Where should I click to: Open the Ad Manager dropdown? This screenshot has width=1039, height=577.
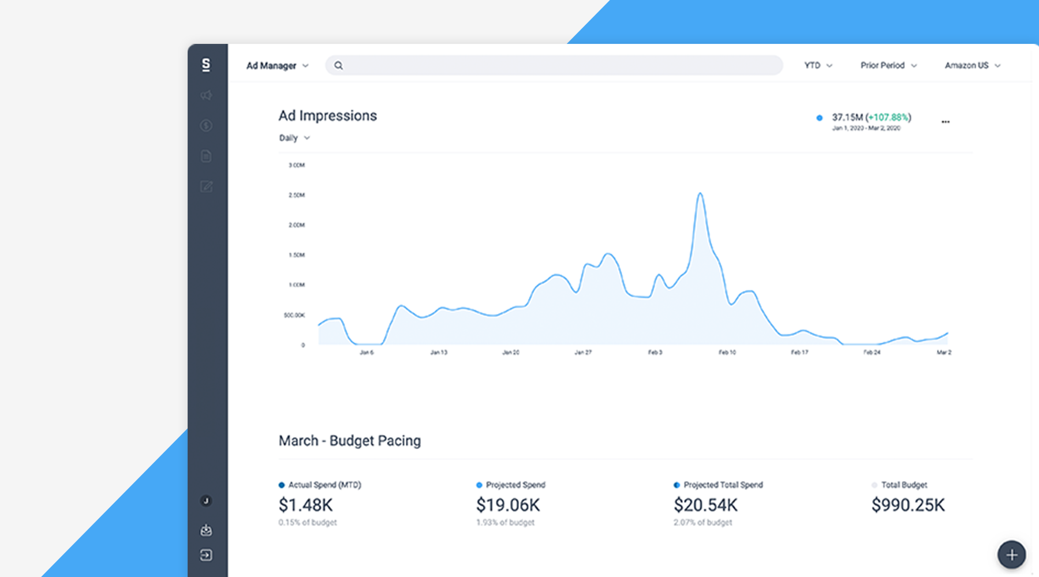pyautogui.click(x=277, y=65)
